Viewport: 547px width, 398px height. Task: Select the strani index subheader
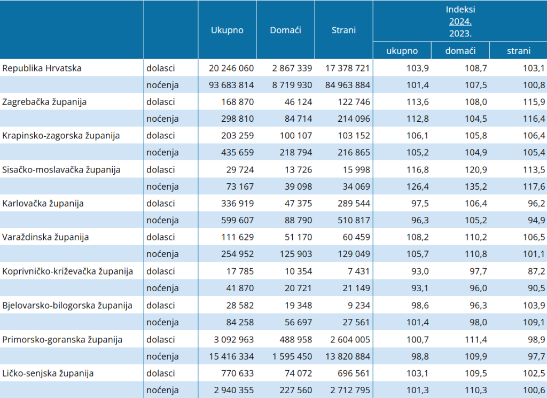pyautogui.click(x=518, y=51)
